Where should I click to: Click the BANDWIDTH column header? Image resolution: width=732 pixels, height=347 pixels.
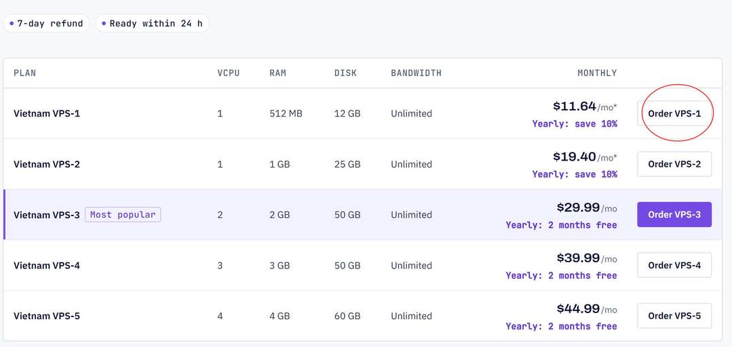point(416,73)
